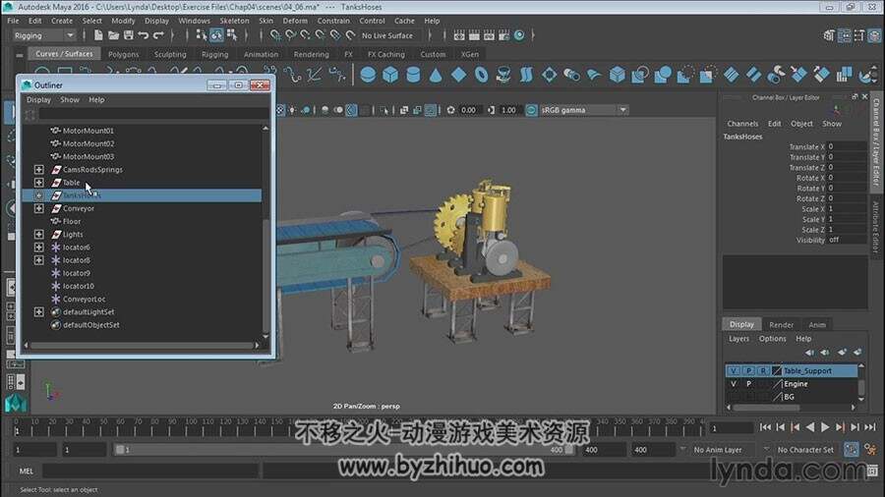Step back one key
The width and height of the screenshot is (885, 497).
(x=795, y=427)
